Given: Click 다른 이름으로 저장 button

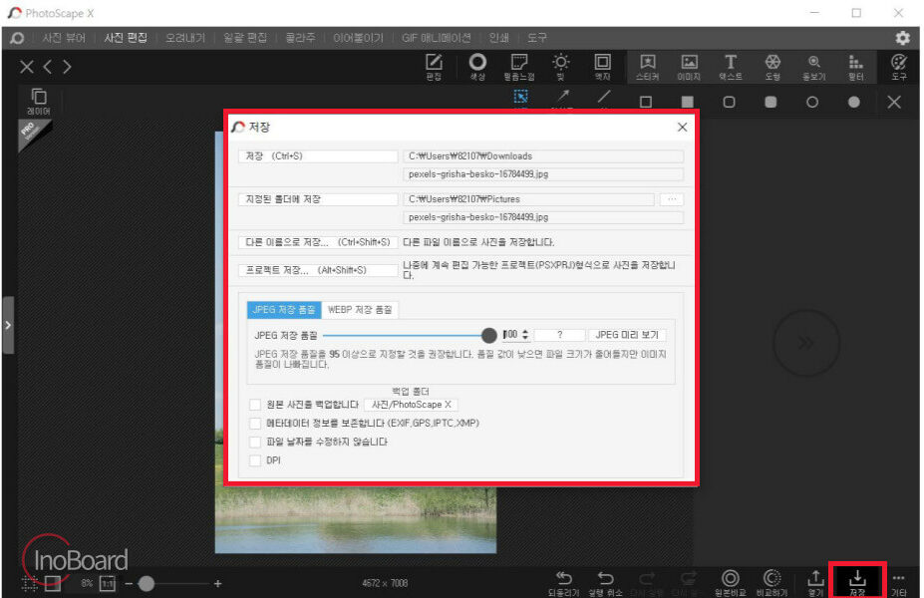Looking at the screenshot, I should 318,242.
